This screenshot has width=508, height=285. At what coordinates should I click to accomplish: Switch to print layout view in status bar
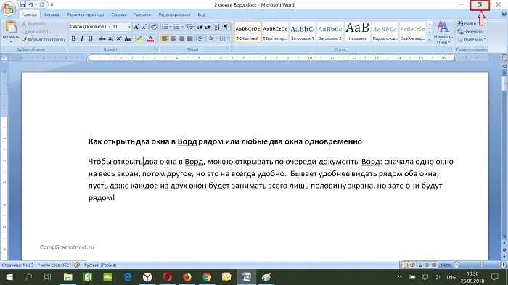(x=405, y=265)
